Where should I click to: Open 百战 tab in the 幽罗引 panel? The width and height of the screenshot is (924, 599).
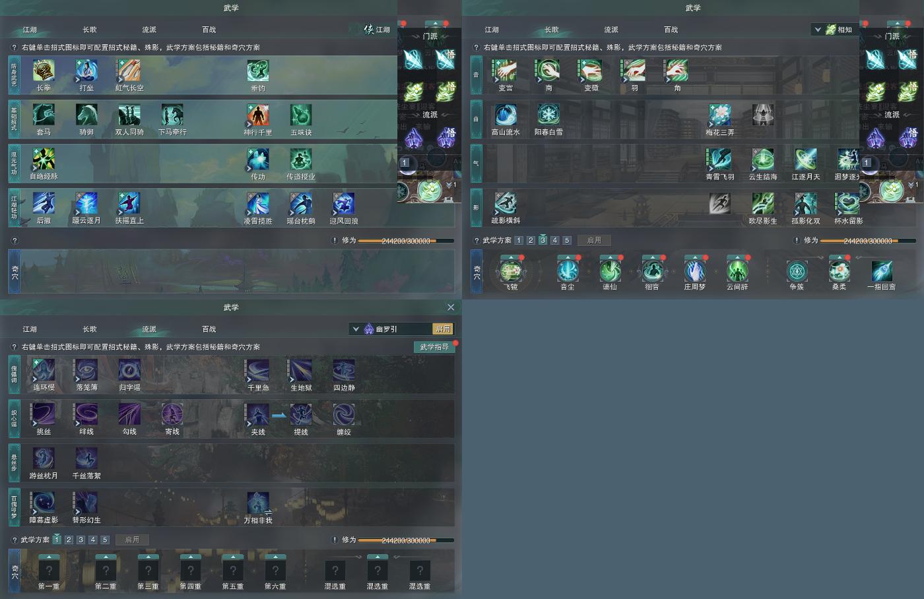[x=209, y=329]
